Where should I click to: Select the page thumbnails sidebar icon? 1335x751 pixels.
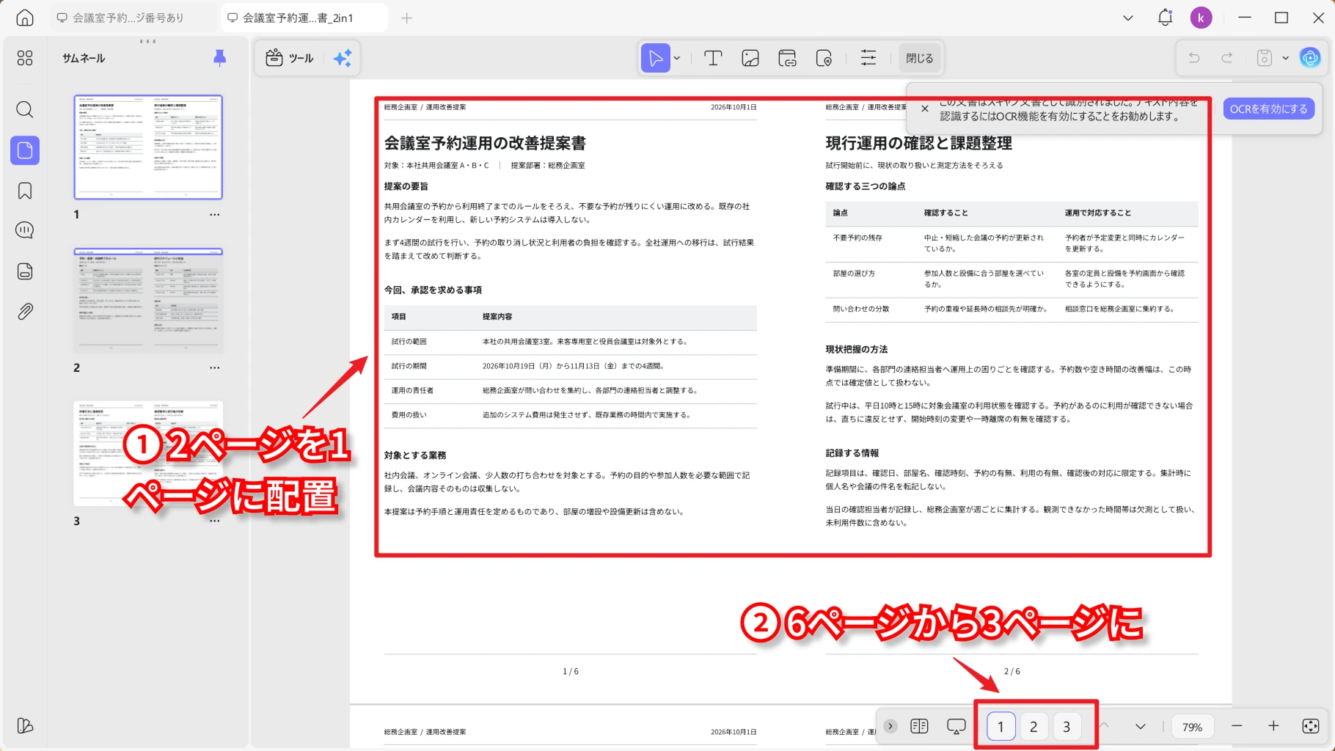point(25,150)
